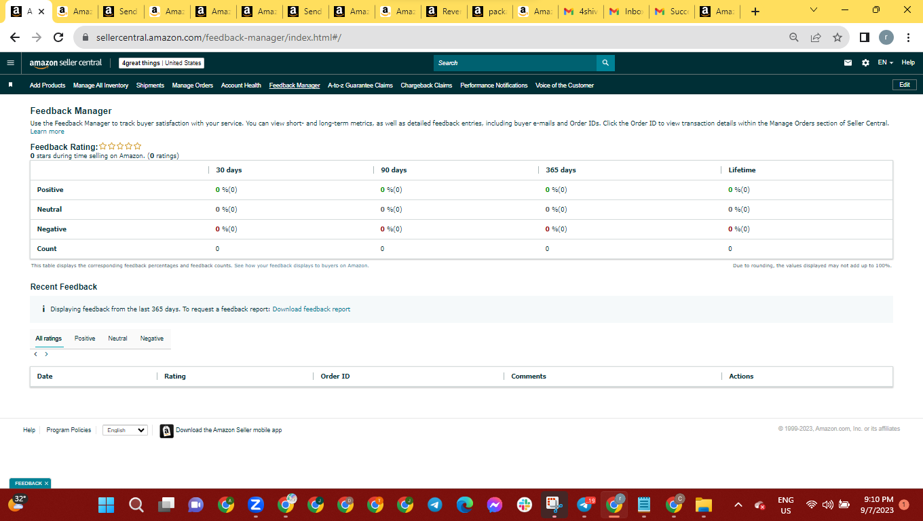Viewport: 923px width, 521px height.
Task: Open Microsoft Edge from the taskbar
Action: point(465,505)
